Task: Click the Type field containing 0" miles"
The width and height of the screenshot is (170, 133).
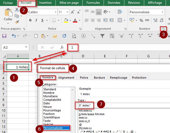Action: 124,105
